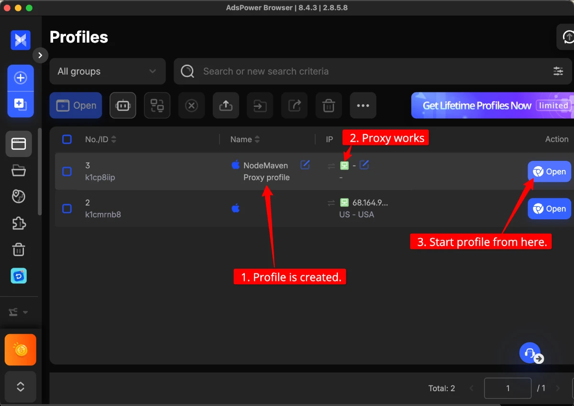Screen dimensions: 574x406
Task: Open the NodeMaven Proxy profile browser
Action: (x=549, y=171)
